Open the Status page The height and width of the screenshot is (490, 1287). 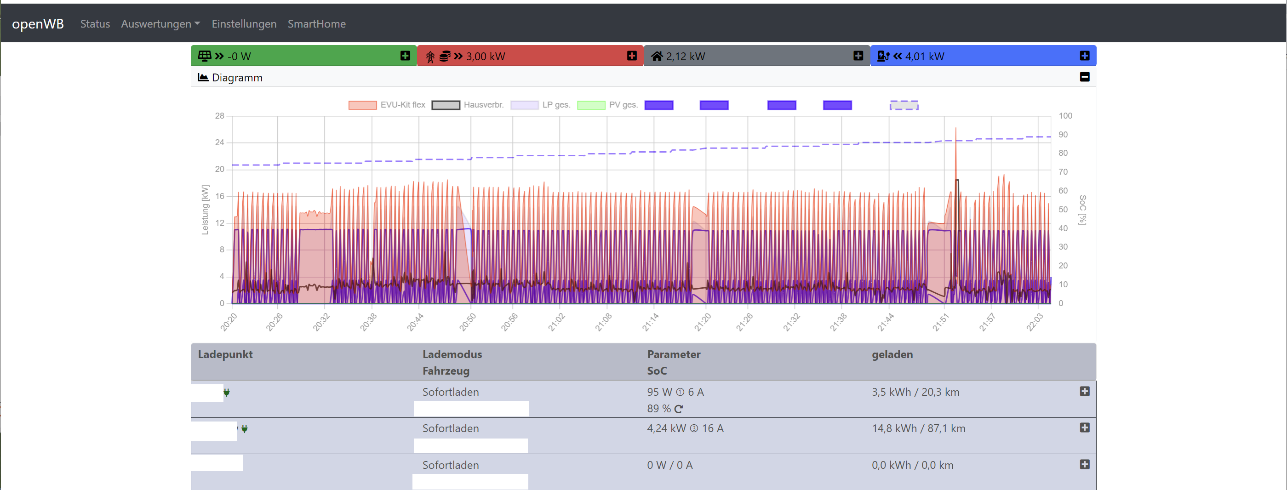pyautogui.click(x=95, y=24)
